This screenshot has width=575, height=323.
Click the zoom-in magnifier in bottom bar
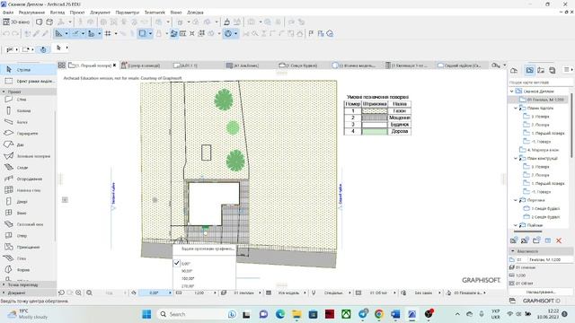tap(78, 292)
